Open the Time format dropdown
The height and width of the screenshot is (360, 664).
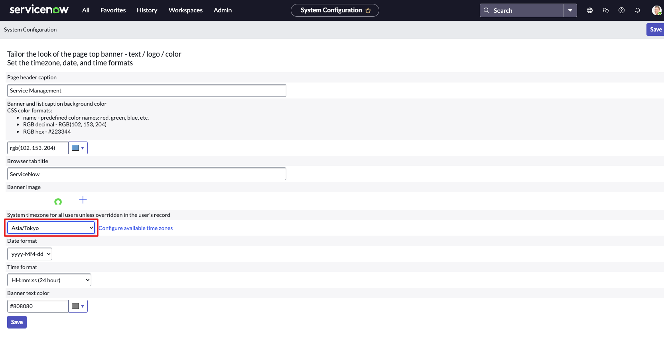tap(49, 279)
